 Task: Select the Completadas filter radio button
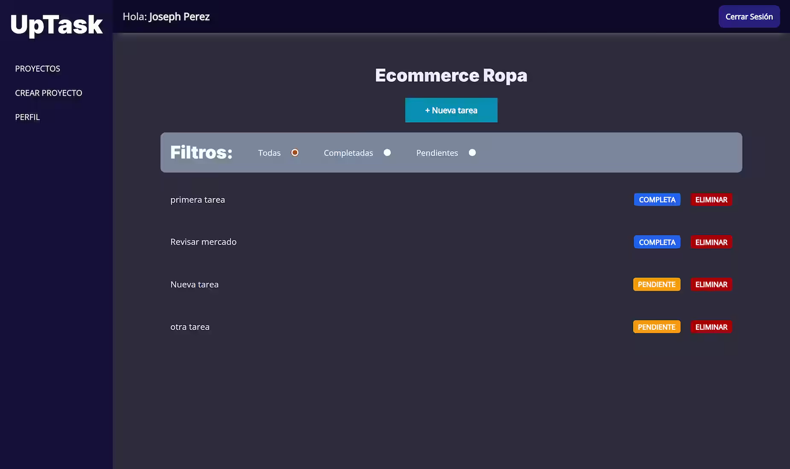tap(387, 152)
